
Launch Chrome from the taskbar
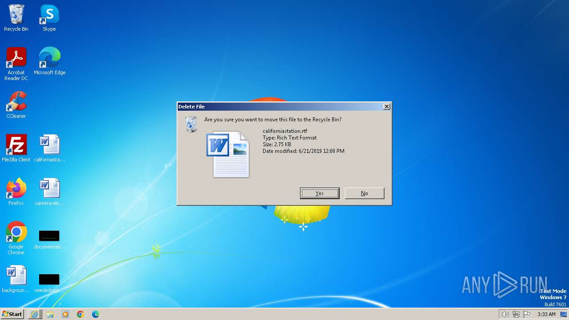tap(80, 314)
